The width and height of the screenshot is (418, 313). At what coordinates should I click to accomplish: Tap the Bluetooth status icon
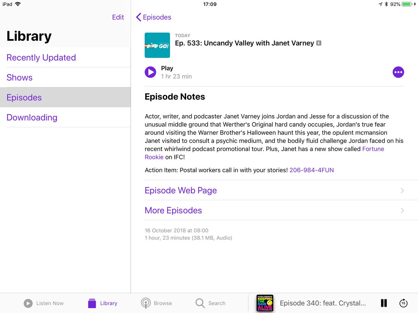[x=386, y=4]
